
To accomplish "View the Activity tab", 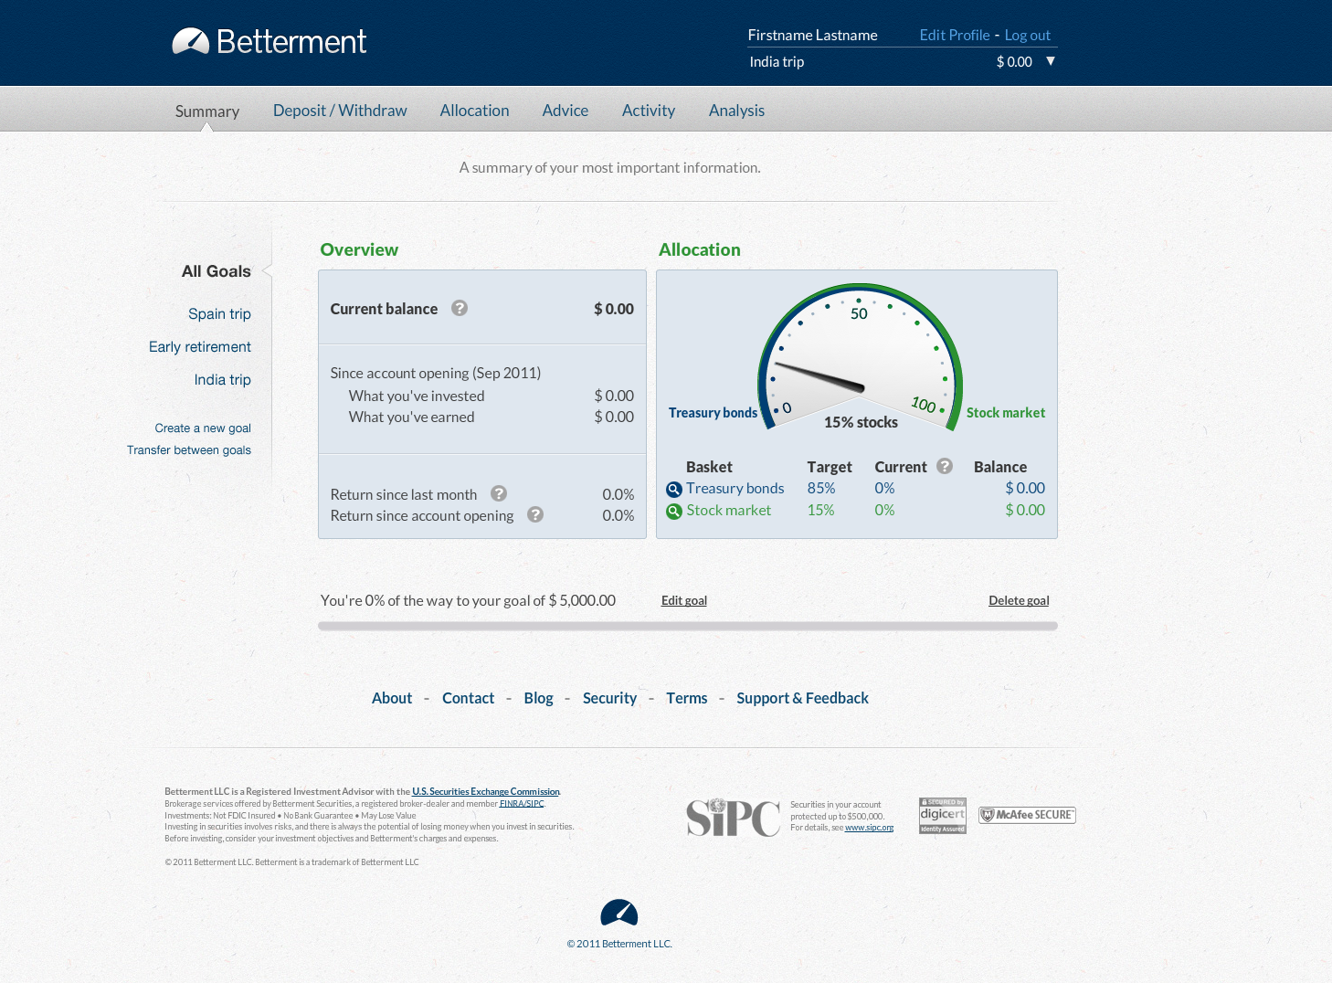I will 649,111.
